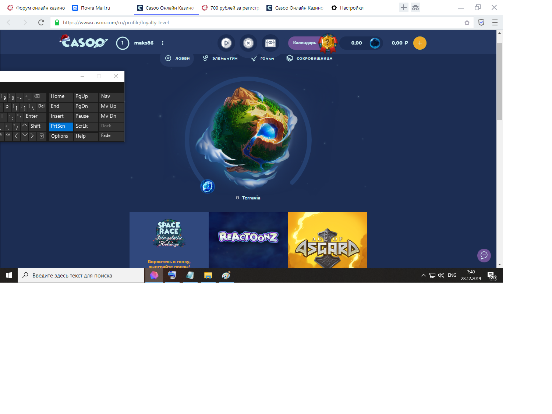Open the Элементум section

(220, 58)
